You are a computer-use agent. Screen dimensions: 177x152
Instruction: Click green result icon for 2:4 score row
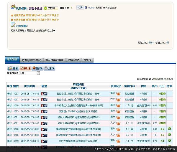[x=169, y=141]
